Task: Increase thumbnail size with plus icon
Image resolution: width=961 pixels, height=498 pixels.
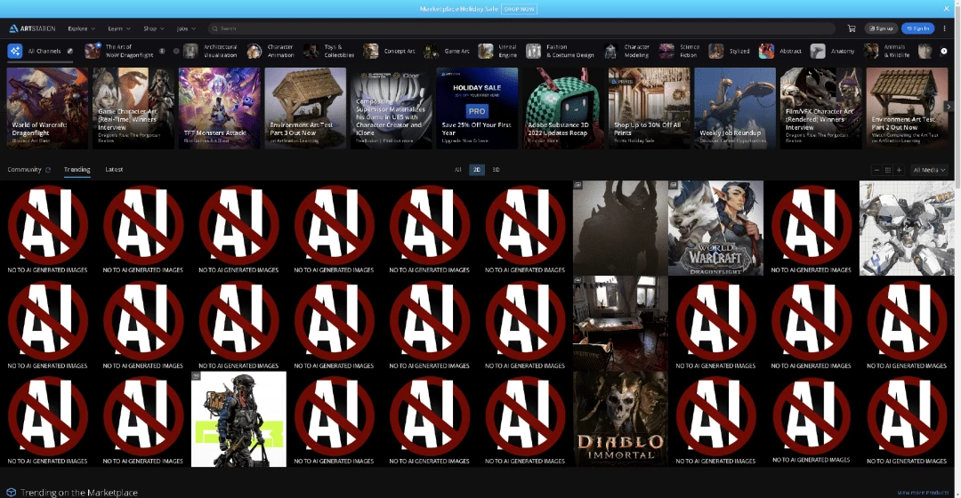Action: tap(899, 170)
